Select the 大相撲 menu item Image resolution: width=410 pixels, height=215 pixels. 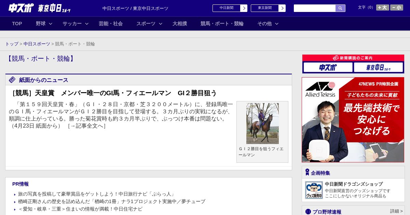click(x=180, y=24)
